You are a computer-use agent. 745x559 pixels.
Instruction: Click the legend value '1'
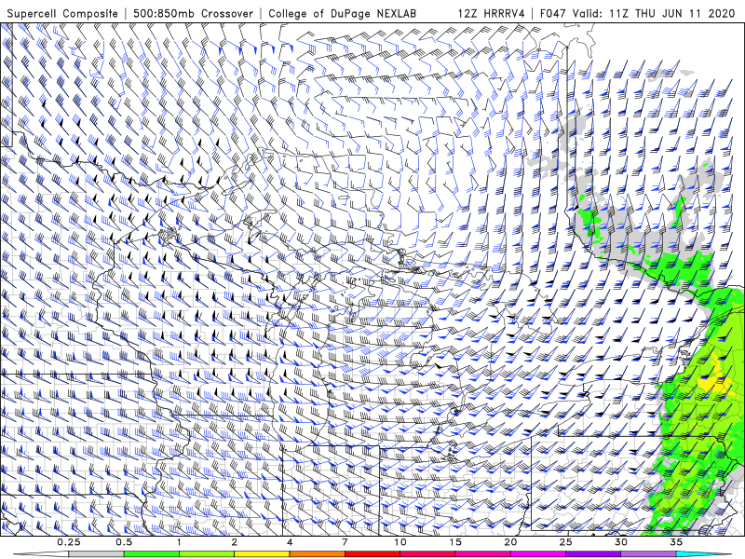pyautogui.click(x=179, y=542)
